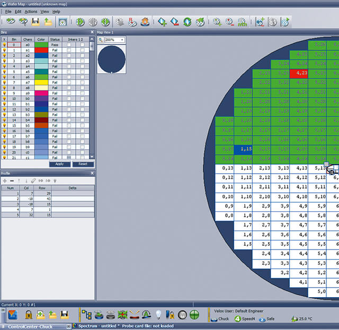Click the Apply button in Bins panel
The height and width of the screenshot is (330, 339).
click(x=59, y=164)
